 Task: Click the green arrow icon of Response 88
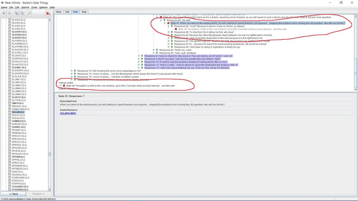[172, 26]
